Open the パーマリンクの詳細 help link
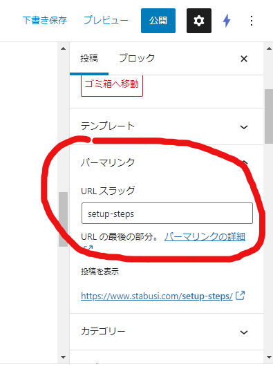The height and width of the screenshot is (369, 273). [x=205, y=237]
